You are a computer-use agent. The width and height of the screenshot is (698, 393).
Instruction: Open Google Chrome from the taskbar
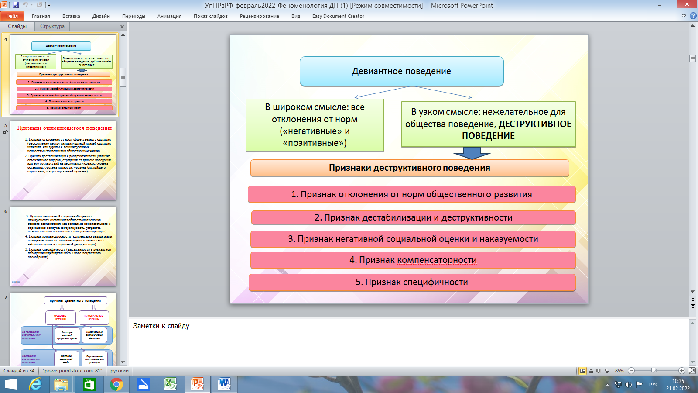(116, 384)
